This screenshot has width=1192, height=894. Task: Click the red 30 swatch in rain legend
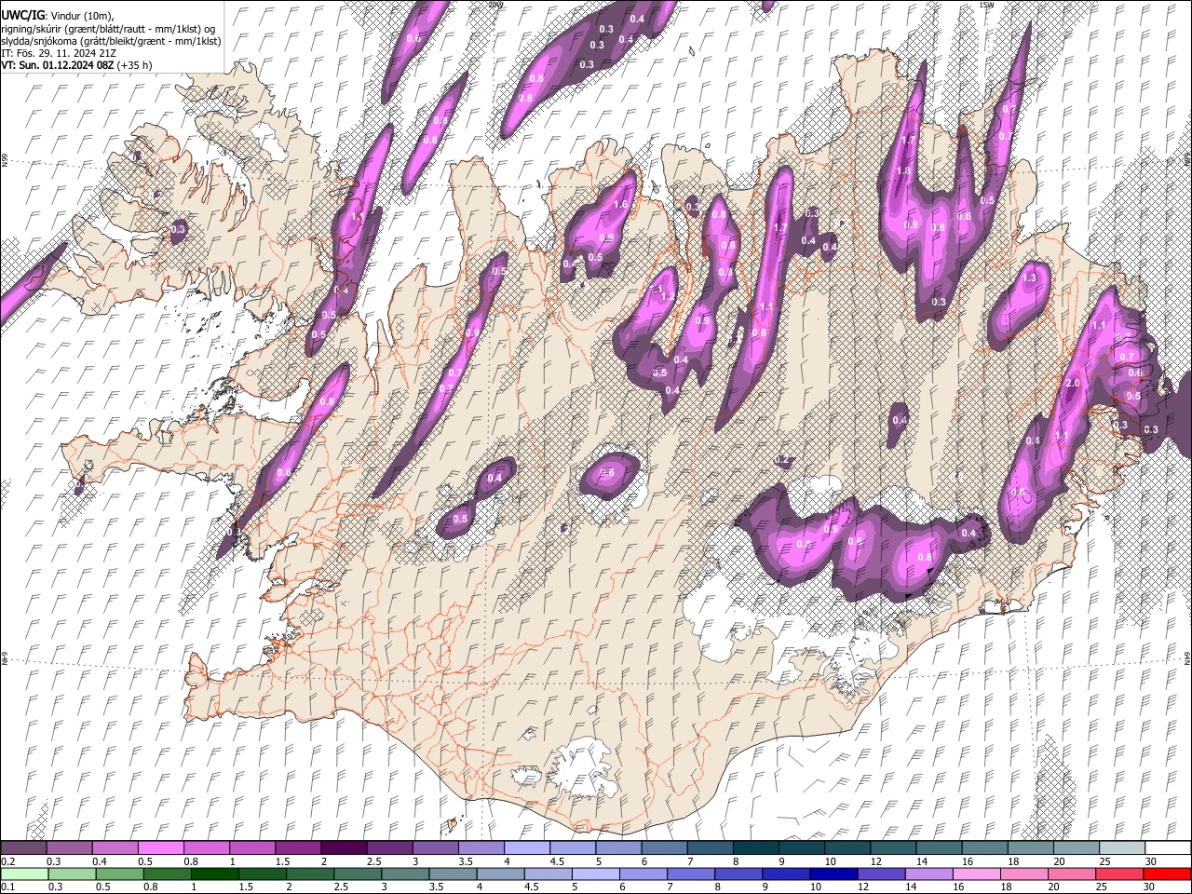(x=1166, y=874)
